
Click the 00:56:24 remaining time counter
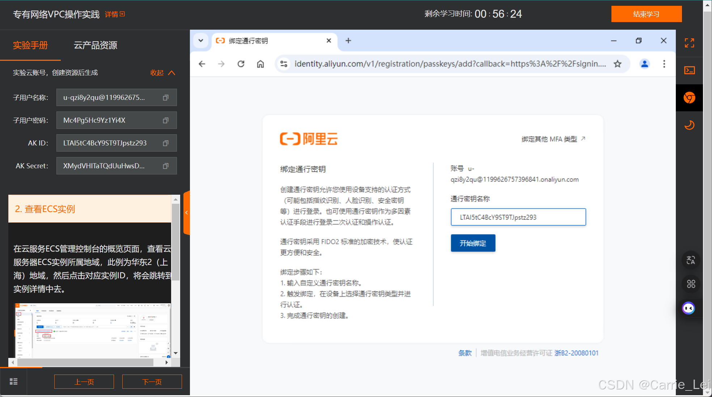pos(498,14)
